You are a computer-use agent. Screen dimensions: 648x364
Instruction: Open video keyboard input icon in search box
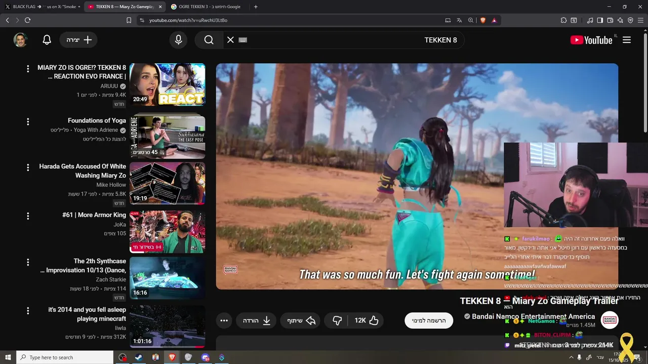[242, 40]
